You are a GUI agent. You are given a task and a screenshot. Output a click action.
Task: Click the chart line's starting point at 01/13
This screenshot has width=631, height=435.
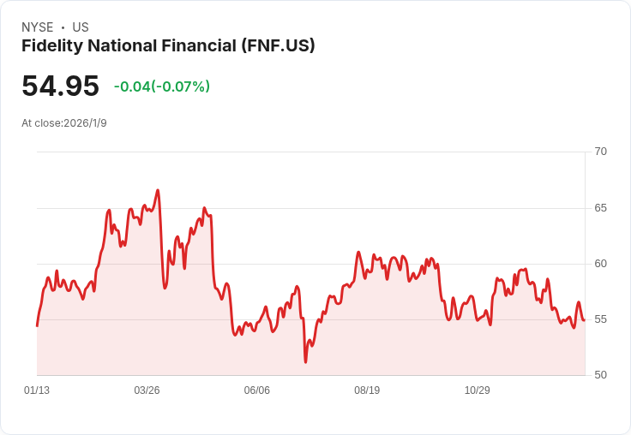(37, 326)
